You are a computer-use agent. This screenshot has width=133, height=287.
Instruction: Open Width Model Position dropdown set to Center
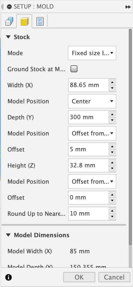[x=92, y=101]
